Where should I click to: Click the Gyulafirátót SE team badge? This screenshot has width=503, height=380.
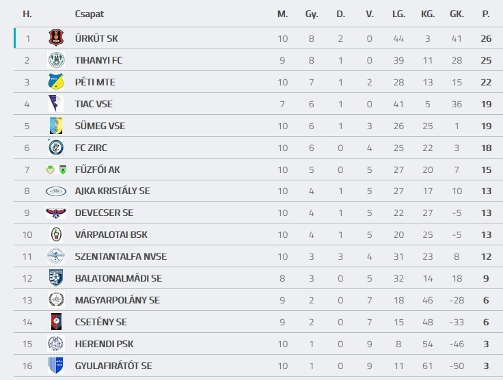55,366
